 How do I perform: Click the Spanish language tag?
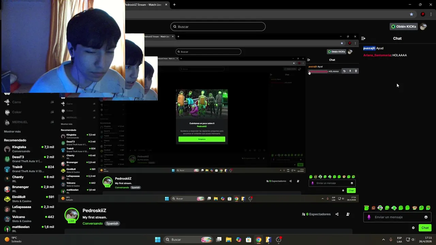[x=112, y=224]
